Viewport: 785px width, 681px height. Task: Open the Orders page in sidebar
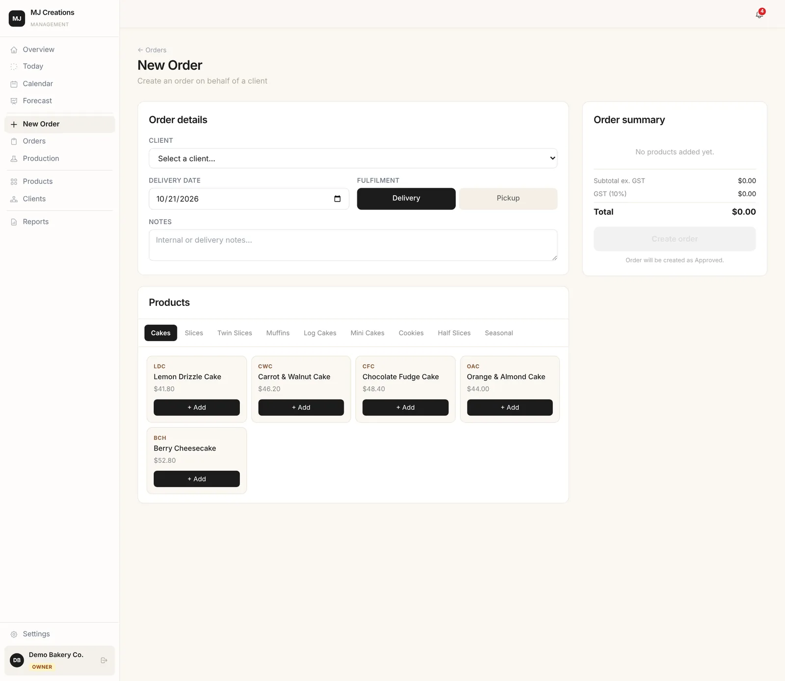pos(60,141)
